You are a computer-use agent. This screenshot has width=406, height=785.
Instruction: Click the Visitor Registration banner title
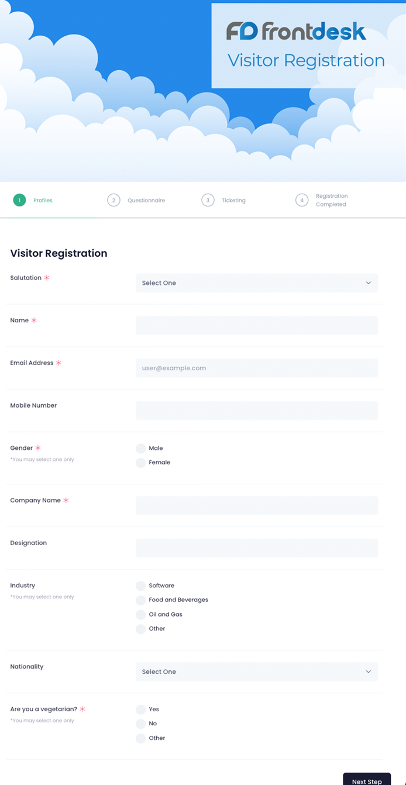306,60
